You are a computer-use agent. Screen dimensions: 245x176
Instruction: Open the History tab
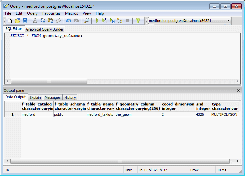click(x=70, y=97)
